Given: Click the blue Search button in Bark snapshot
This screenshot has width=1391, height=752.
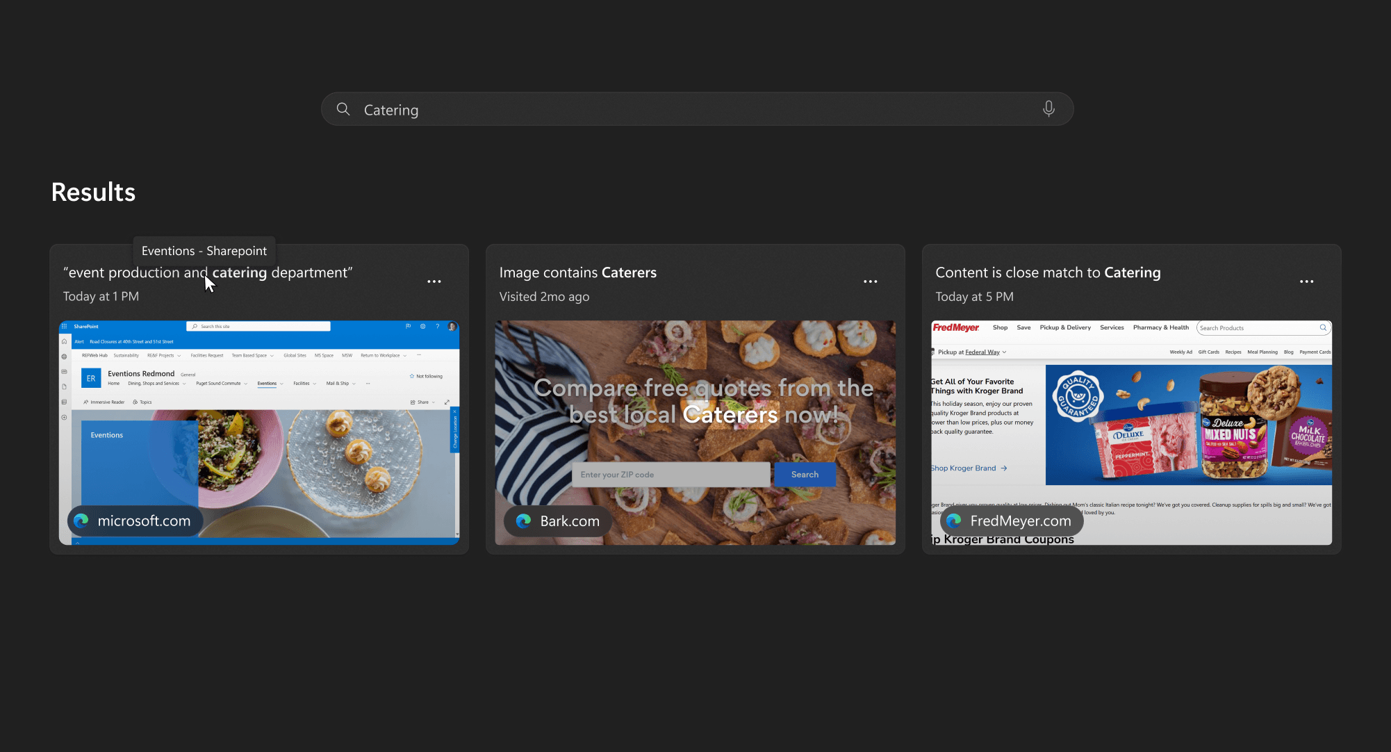Looking at the screenshot, I should pyautogui.click(x=805, y=474).
